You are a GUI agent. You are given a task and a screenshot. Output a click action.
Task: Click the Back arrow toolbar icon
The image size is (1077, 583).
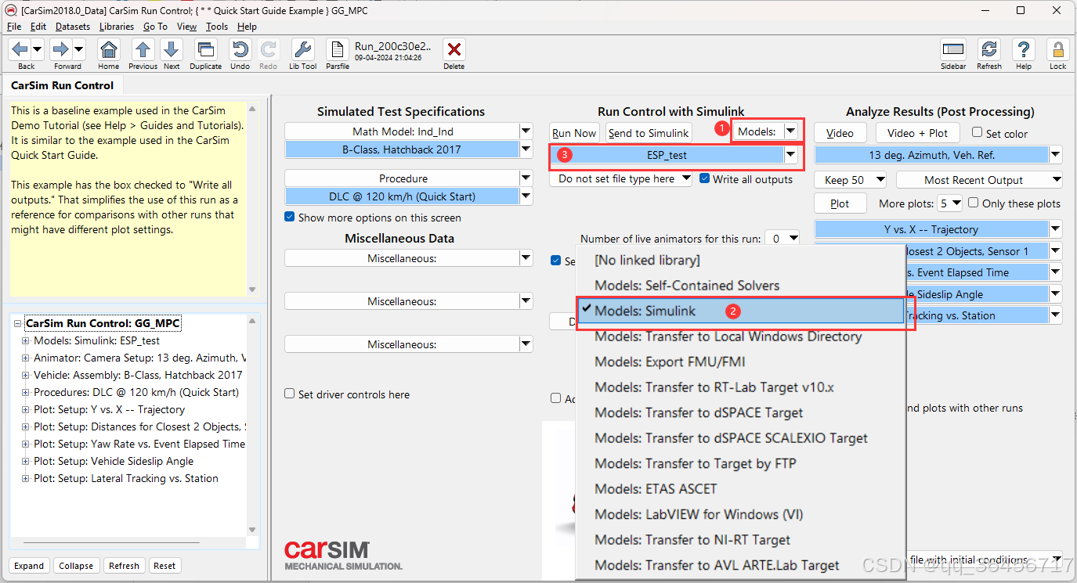pos(21,50)
